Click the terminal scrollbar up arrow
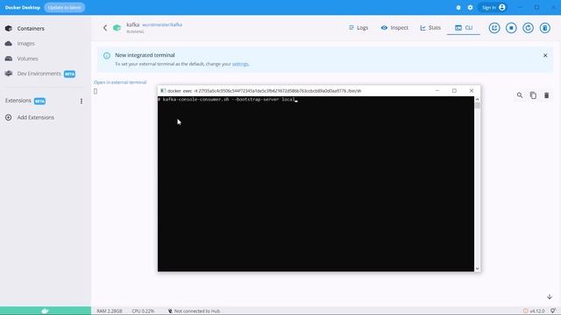561x315 pixels. coord(477,99)
